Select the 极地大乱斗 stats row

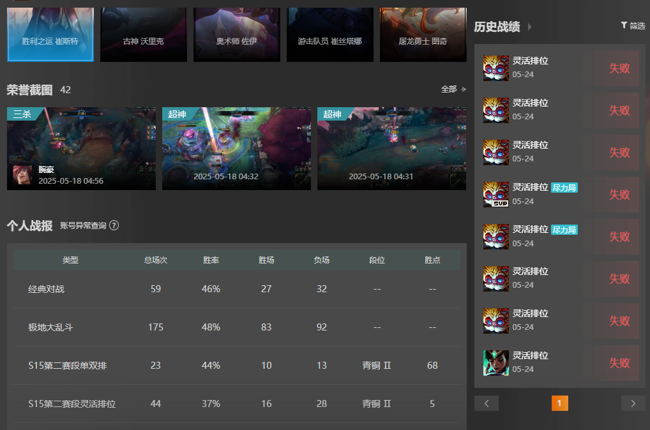(237, 327)
